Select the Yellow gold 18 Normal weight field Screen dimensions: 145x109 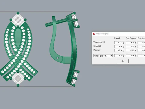coord(119,42)
